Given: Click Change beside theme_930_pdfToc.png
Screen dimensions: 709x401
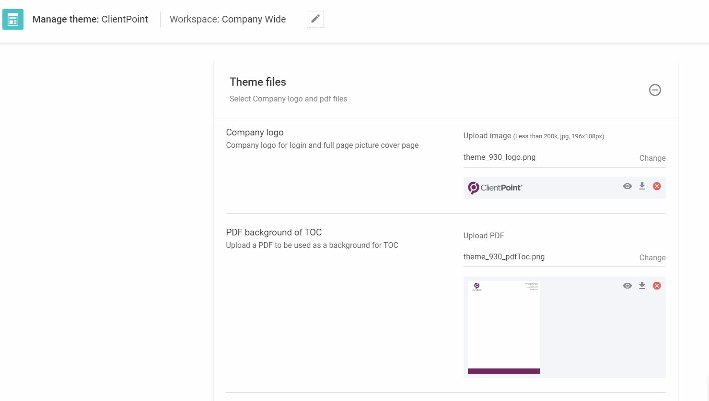Looking at the screenshot, I should click(652, 257).
